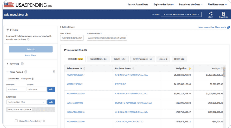
Task: Sort by Recipient Name column arrows
Action: [133, 68]
